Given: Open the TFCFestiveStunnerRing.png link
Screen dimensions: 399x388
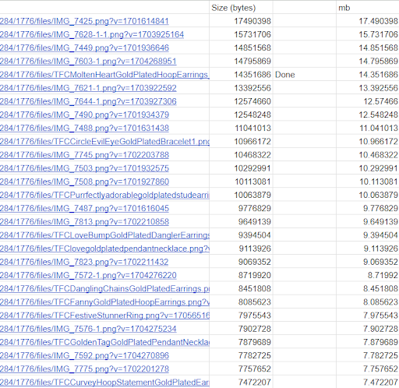Looking at the screenshot, I should pyautogui.click(x=104, y=316).
